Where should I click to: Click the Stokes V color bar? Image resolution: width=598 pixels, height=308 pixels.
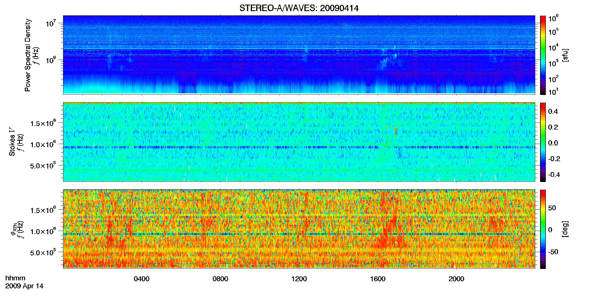(543, 142)
